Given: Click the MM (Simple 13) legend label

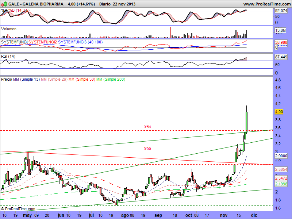Looking at the screenshot, I should pyautogui.click(x=26, y=79).
